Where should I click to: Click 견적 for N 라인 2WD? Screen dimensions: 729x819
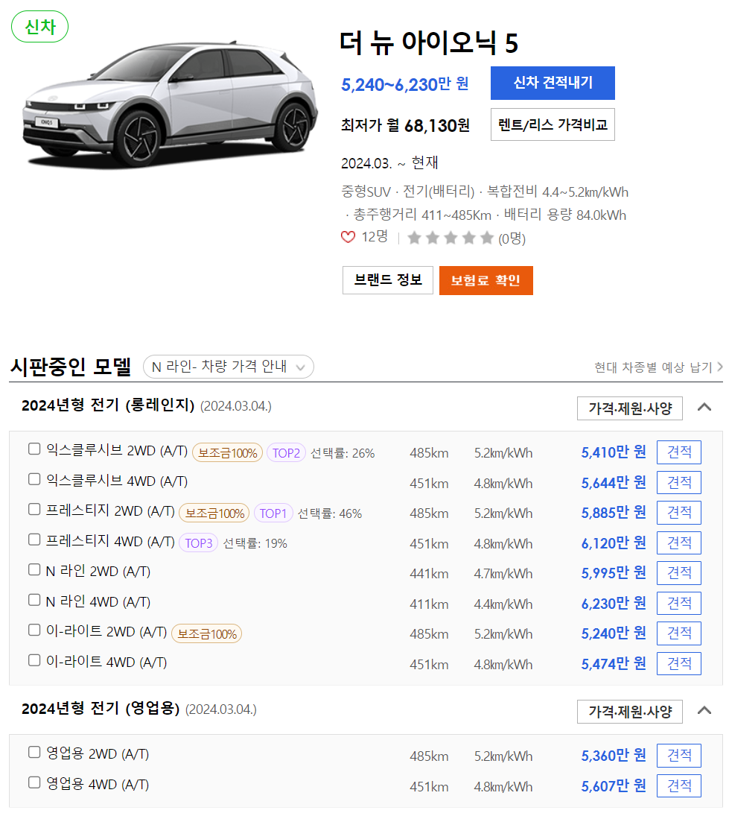tap(679, 574)
